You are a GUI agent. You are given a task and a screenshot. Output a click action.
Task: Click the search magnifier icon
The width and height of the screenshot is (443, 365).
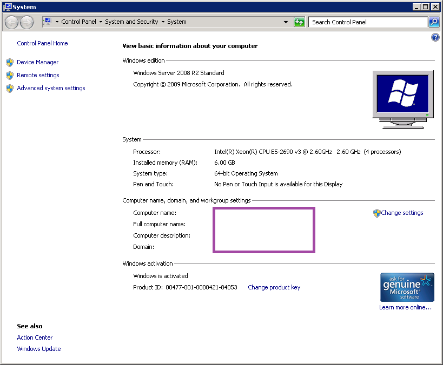click(x=434, y=22)
